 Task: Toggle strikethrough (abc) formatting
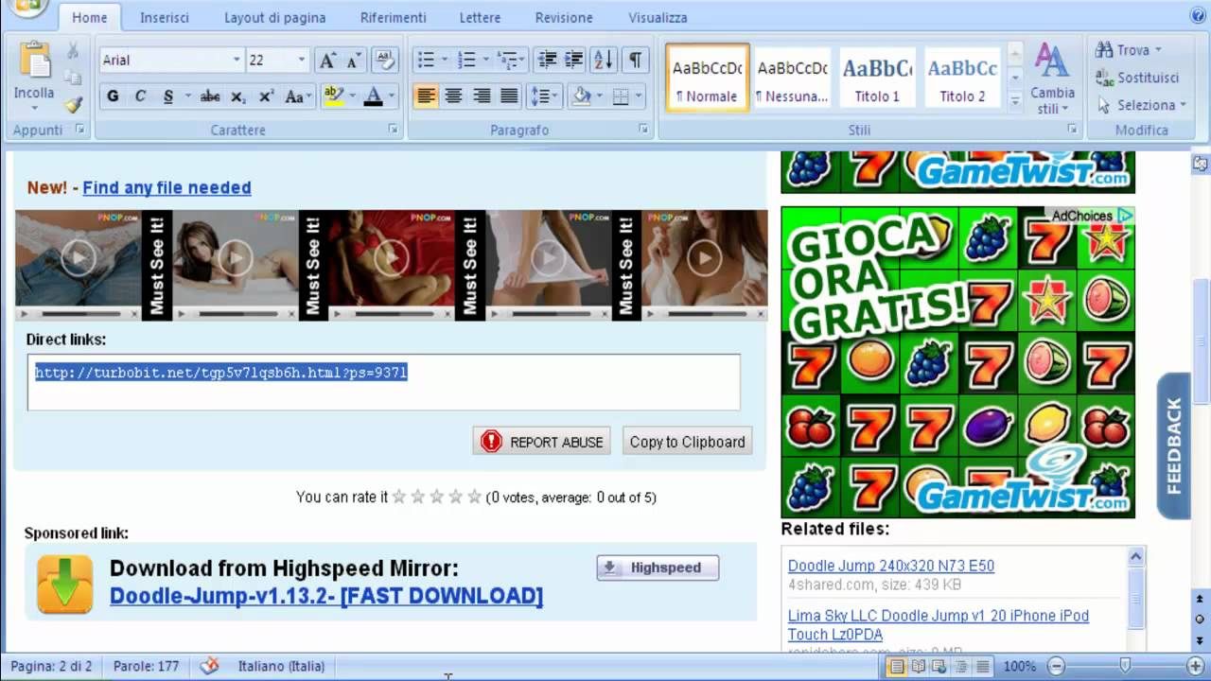coord(210,96)
